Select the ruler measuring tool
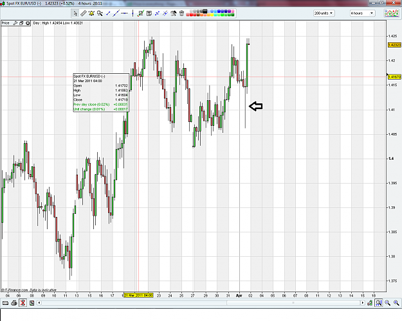Screen dimensions: 402x321 point(84,13)
